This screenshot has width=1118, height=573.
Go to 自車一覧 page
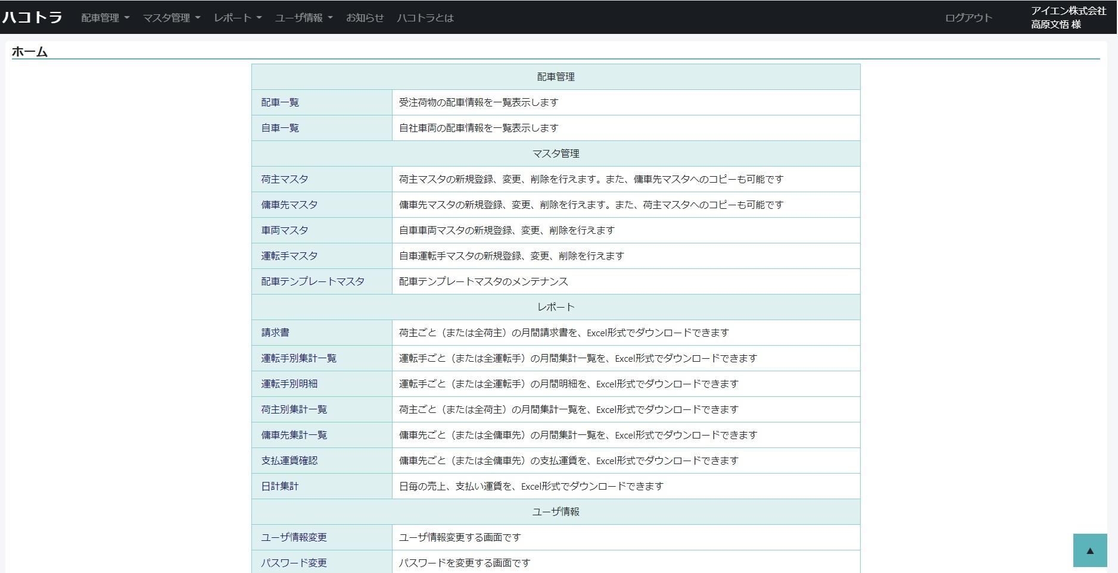pyautogui.click(x=280, y=128)
